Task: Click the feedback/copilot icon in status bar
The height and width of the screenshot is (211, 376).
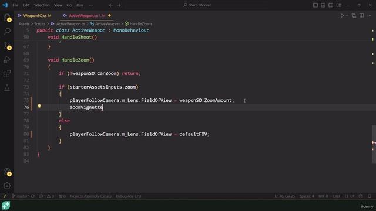Action: 361,196
